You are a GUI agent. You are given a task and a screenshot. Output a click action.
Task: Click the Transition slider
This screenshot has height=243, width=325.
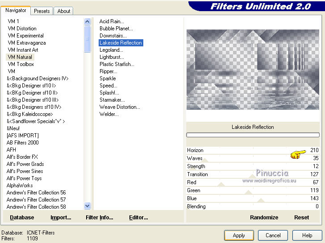click(253, 174)
